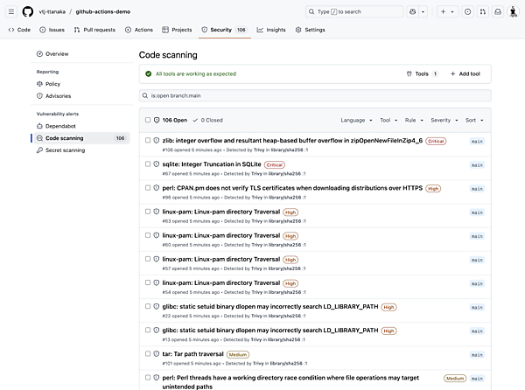Open Secret scanning in sidebar
The height and width of the screenshot is (390, 525).
[65, 150]
